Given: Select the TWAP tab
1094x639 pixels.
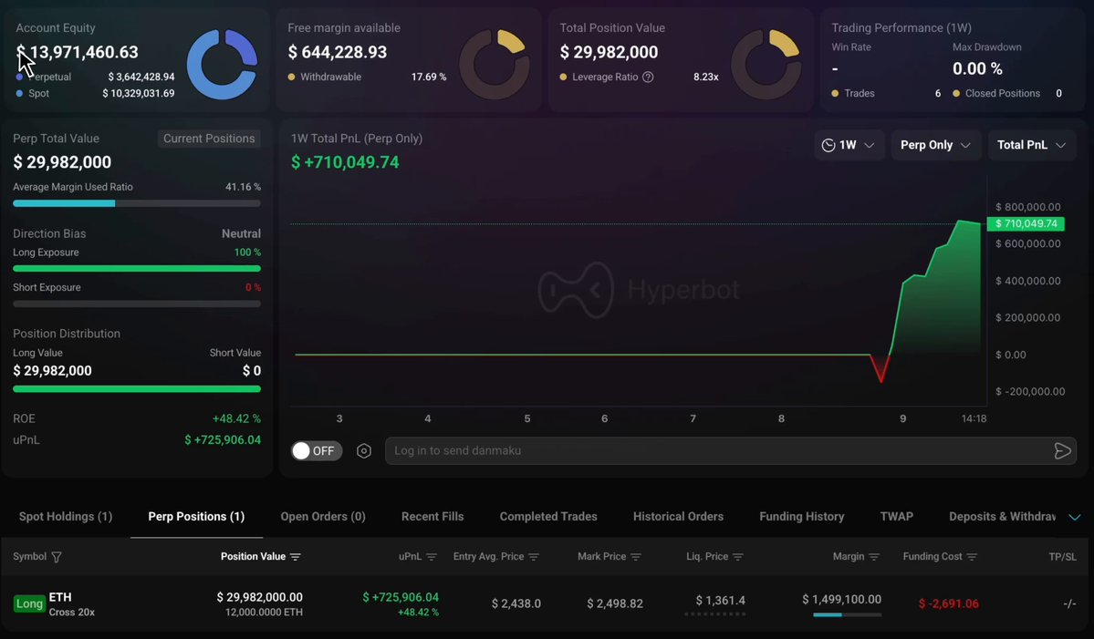Looking at the screenshot, I should (x=897, y=516).
